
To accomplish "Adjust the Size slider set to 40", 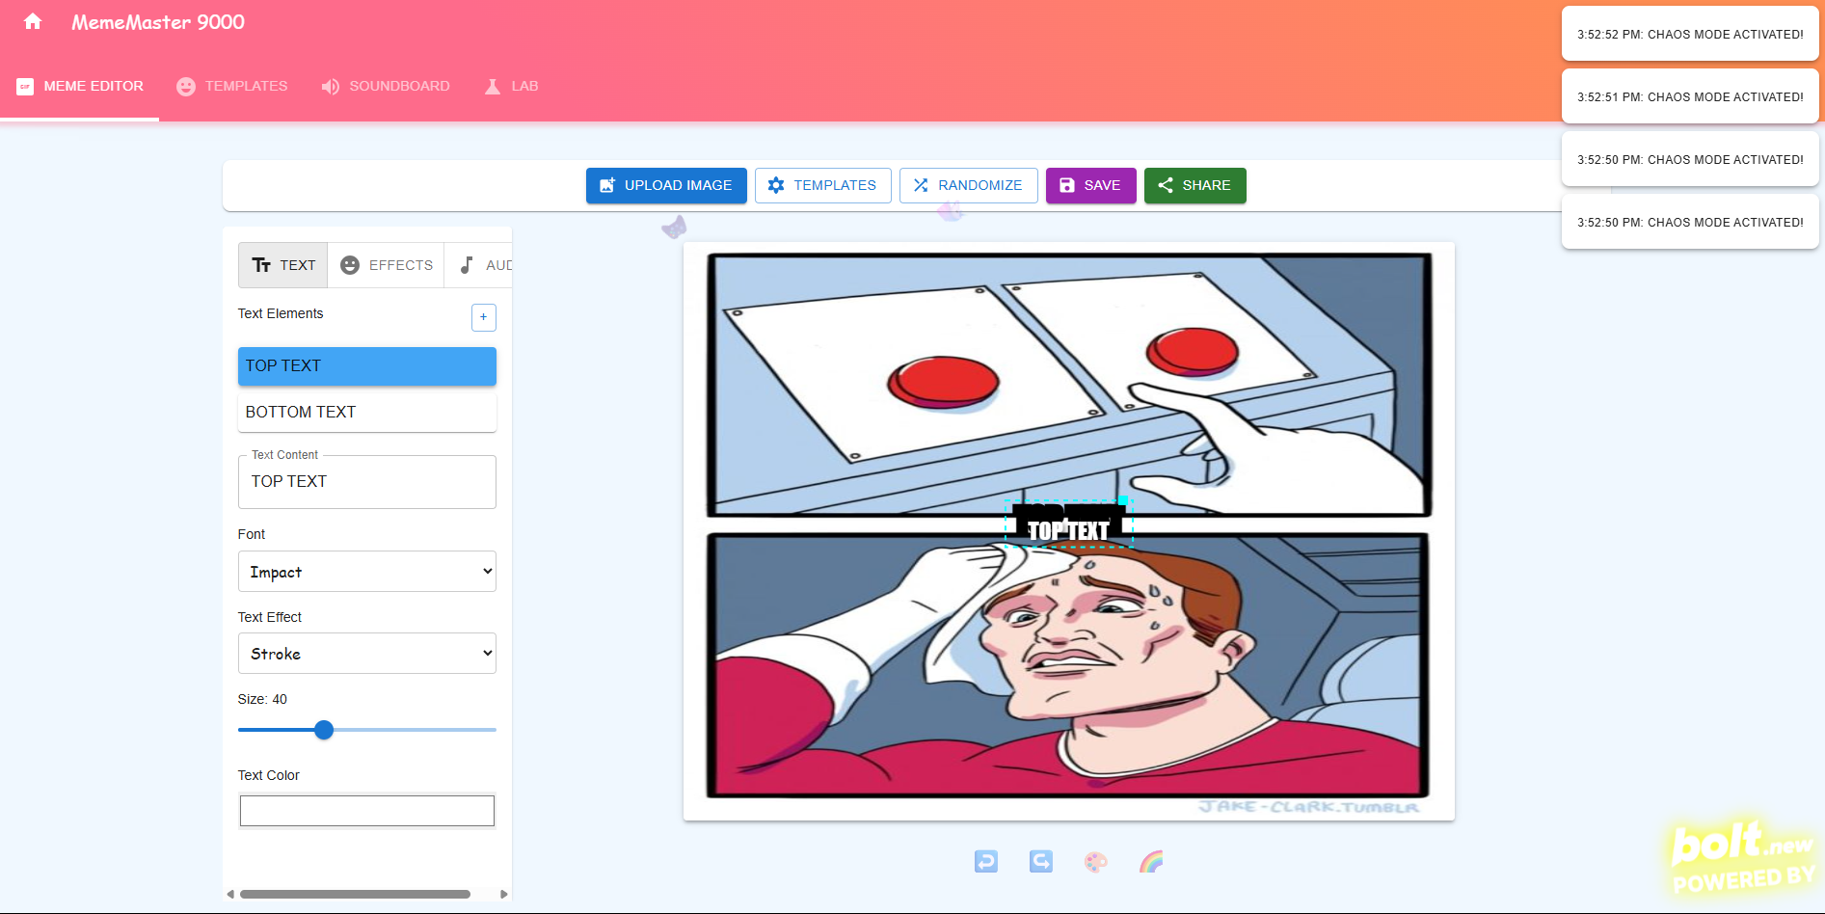I will coord(324,730).
